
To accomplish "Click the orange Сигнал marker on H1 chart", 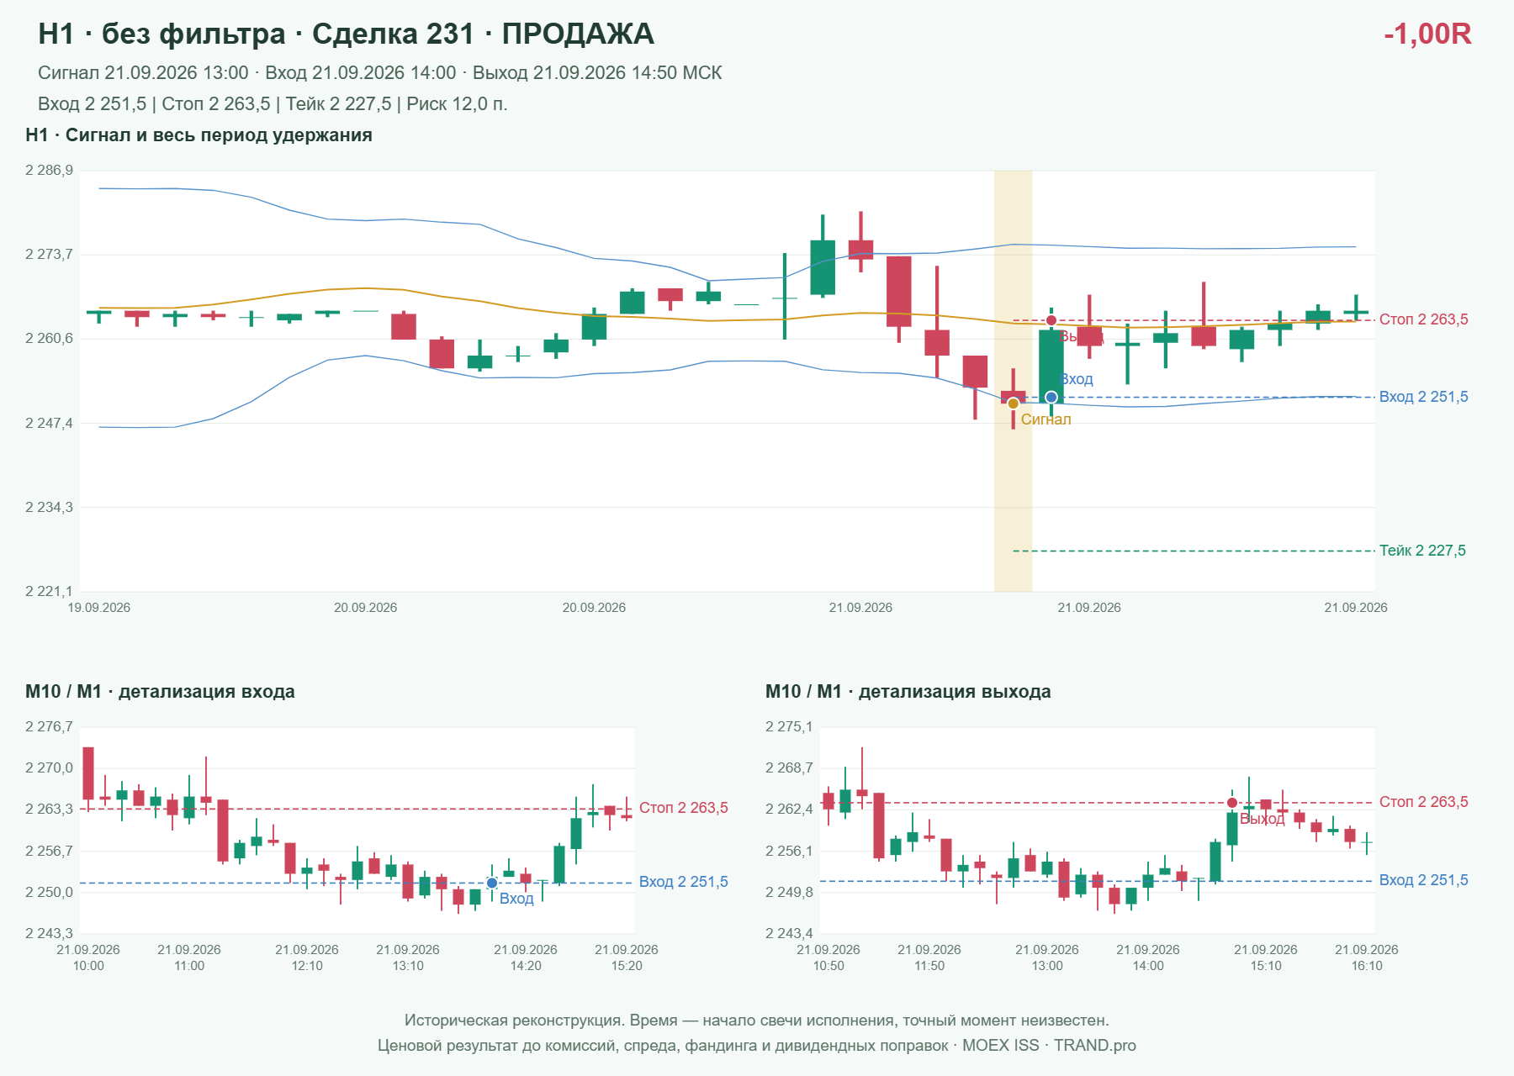I will pos(1014,403).
